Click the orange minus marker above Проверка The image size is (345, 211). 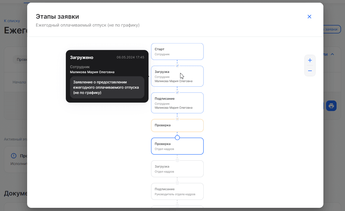177,119
